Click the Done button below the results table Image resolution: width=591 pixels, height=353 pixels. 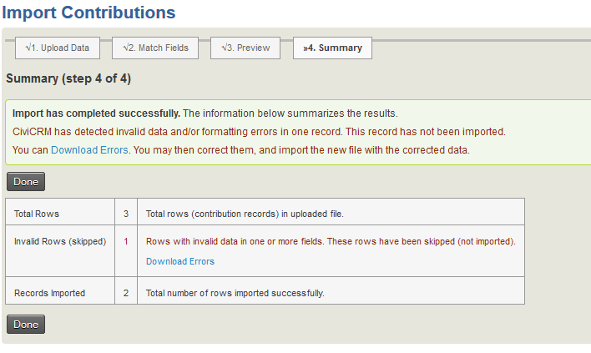(x=26, y=325)
